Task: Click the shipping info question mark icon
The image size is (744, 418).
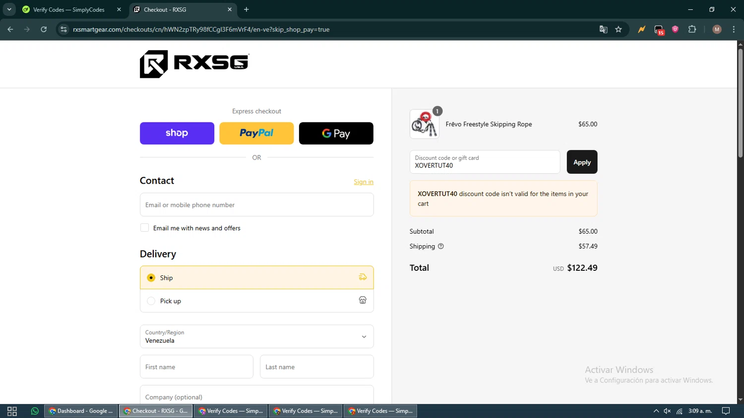Action: 440,246
